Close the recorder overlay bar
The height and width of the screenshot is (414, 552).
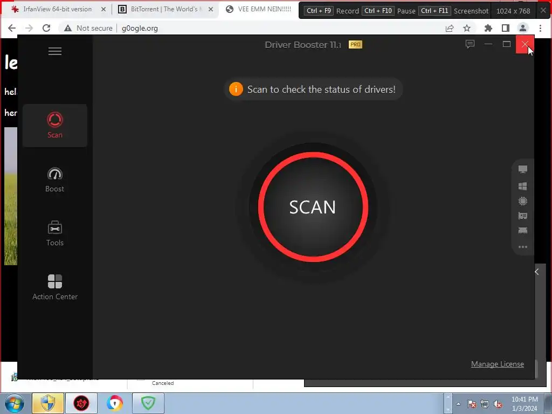pyautogui.click(x=543, y=11)
